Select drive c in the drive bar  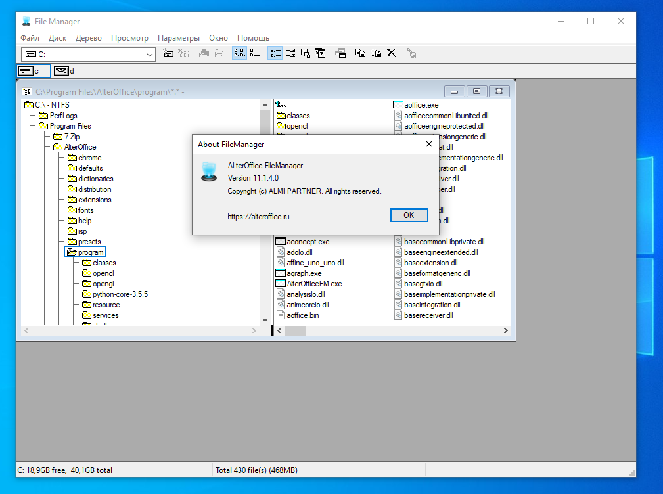point(34,71)
